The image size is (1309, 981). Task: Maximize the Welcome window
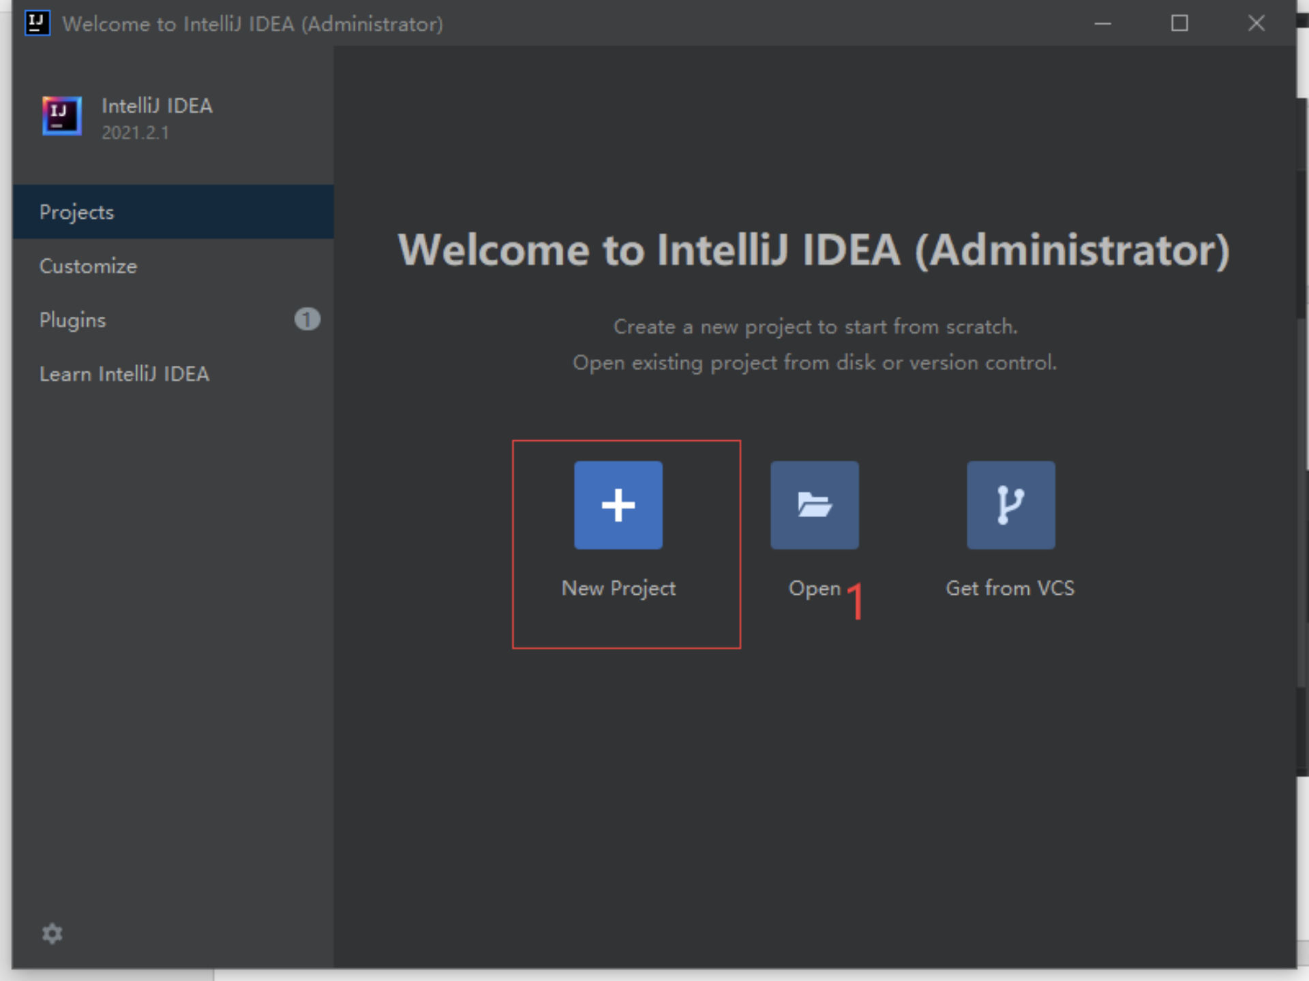click(x=1179, y=23)
